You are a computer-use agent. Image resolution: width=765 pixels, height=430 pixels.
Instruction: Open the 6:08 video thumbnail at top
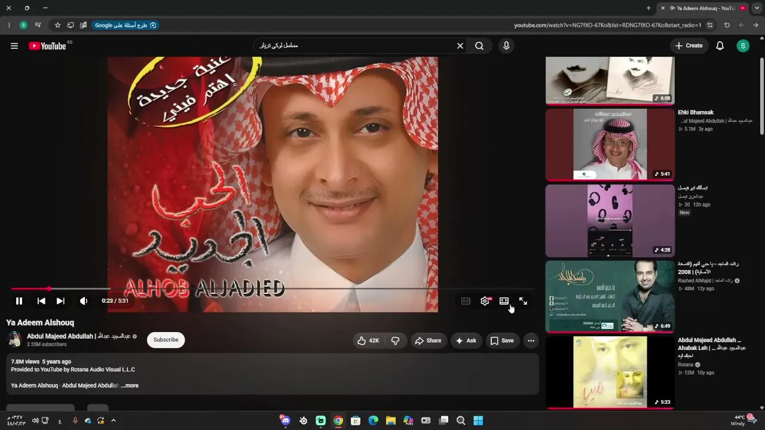(610, 81)
